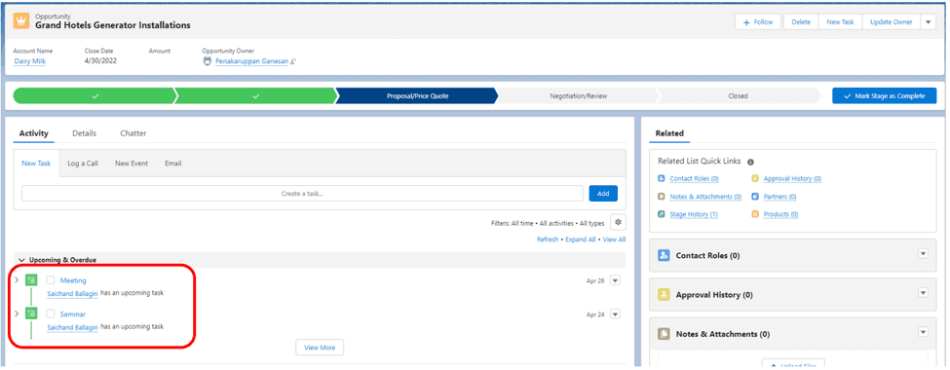Select the Related tab
950x370 pixels.
pos(669,133)
